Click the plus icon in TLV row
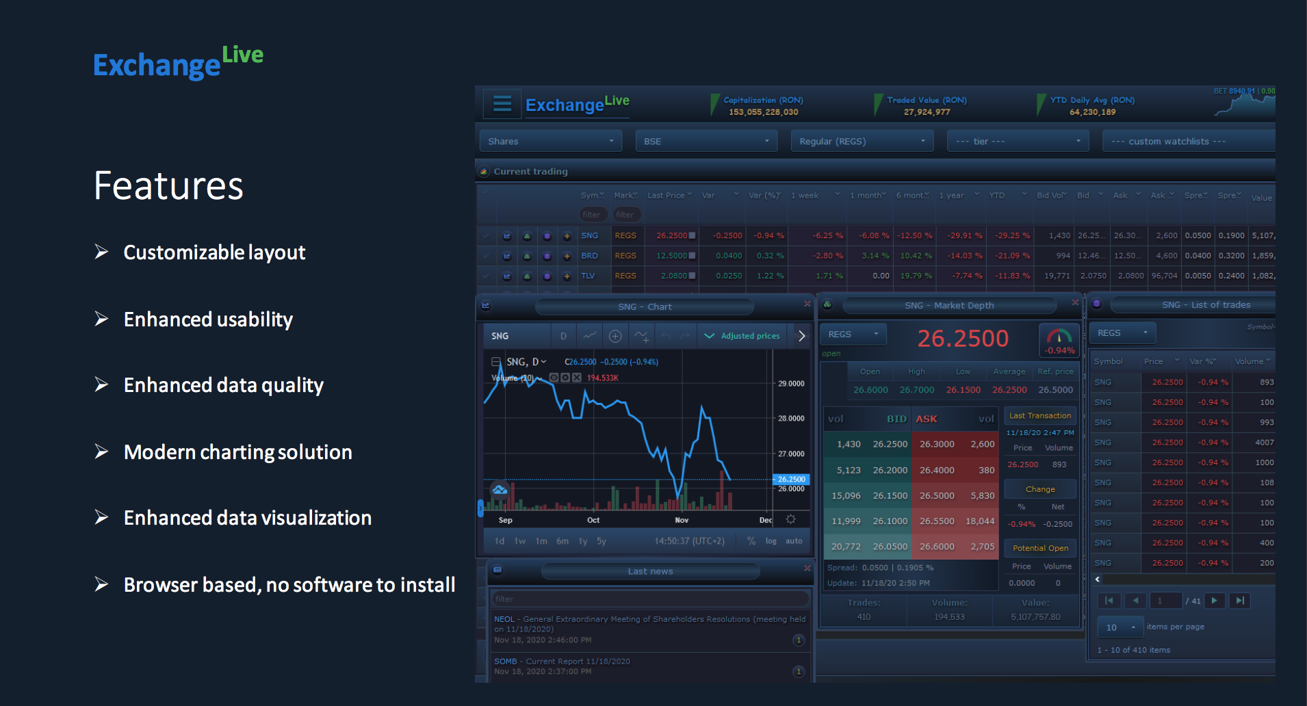This screenshot has height=706, width=1307. coord(567,276)
